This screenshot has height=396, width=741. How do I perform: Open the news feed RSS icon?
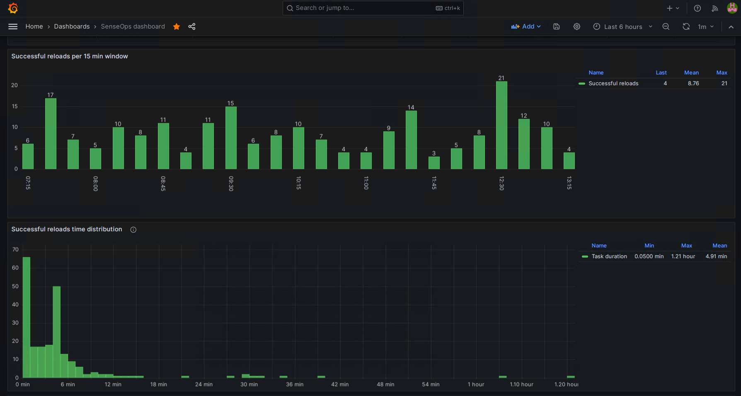pyautogui.click(x=715, y=8)
